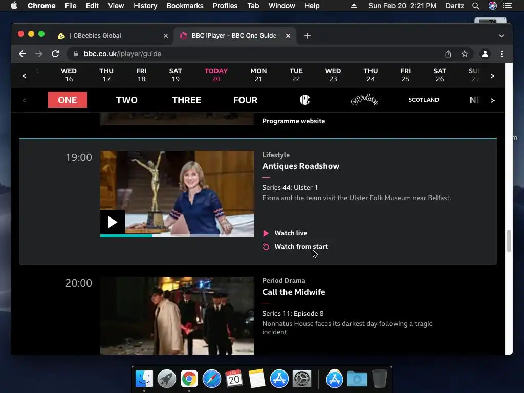Select BBC TWO channel
This screenshot has width=524, height=393.
(x=127, y=100)
